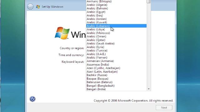The height and width of the screenshot is (112, 200).
Task: Choose Bengali (Bangladesh) option
Action: pyautogui.click(x=116, y=86)
